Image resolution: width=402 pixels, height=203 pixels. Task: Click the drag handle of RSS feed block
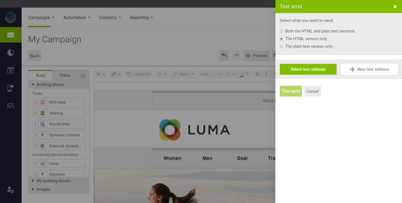coord(35,102)
